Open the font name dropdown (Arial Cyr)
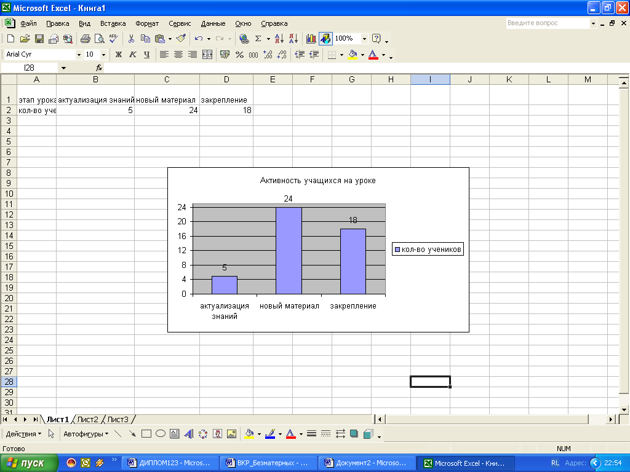The image size is (630, 472). click(x=79, y=55)
